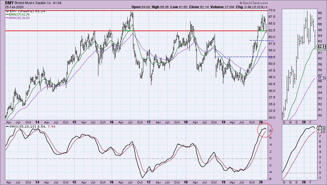Click the NYSE exchange label
The width and height of the screenshot is (327, 185).
(x=57, y=3)
